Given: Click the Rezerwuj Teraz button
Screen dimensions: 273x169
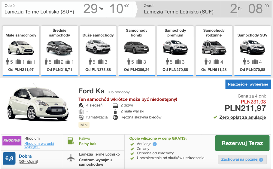Looking at the screenshot, I should [x=242, y=143].
